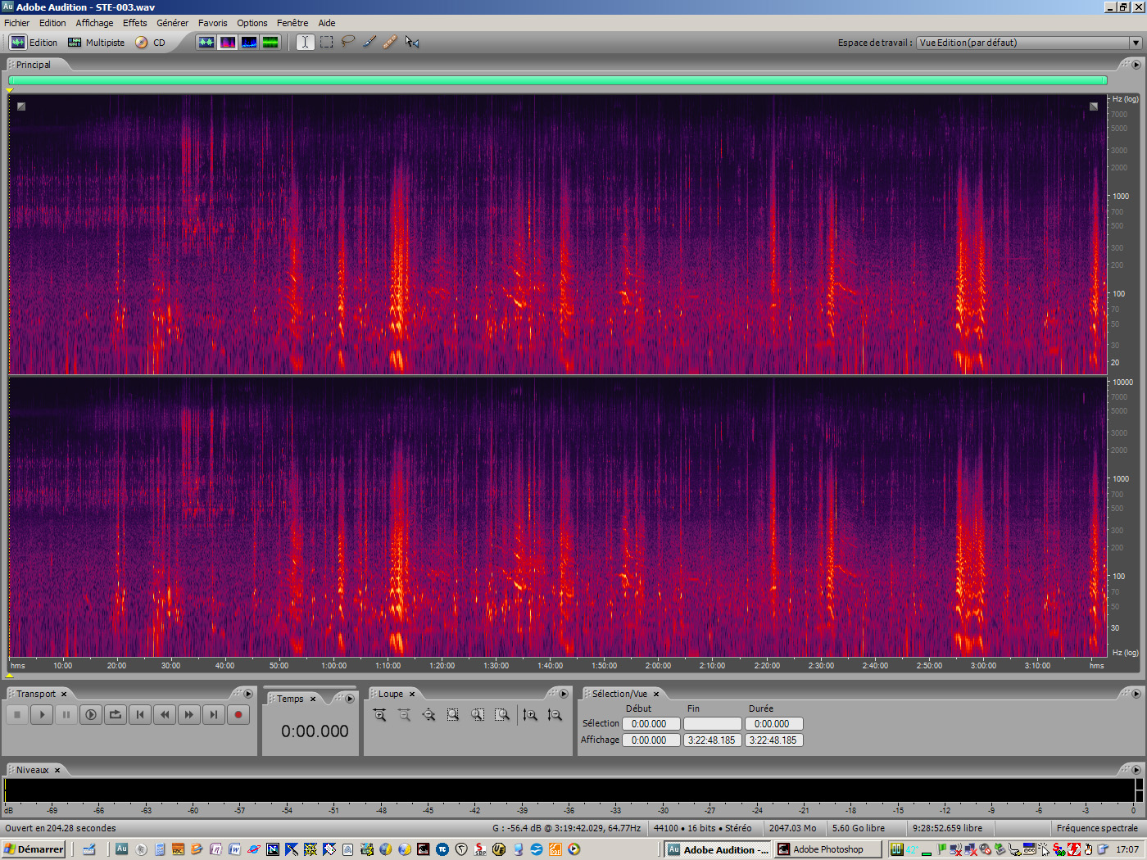Switch to the Multipiste view tab
1147x860 pixels.
tap(96, 42)
